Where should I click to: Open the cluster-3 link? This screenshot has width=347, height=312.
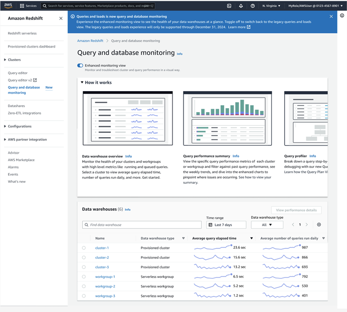click(102, 267)
